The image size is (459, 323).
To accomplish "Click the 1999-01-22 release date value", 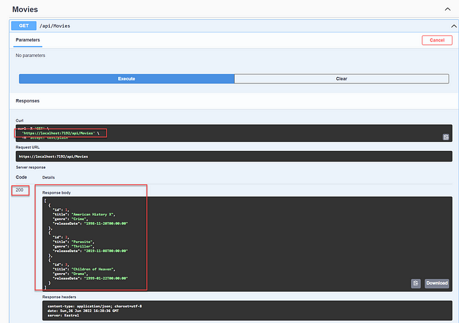I will click(x=106, y=278).
